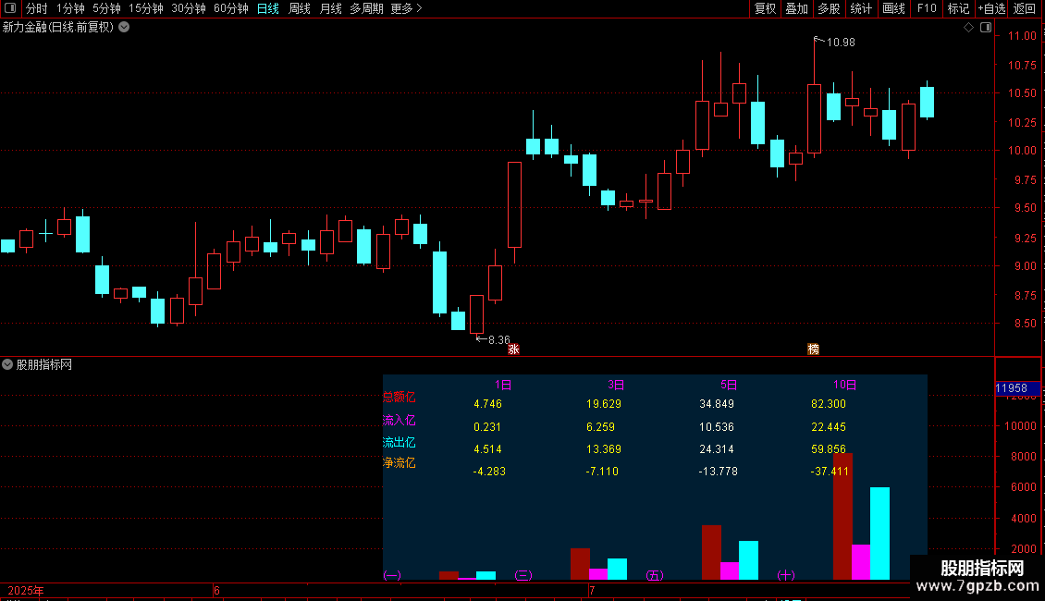Click the tall cyan 10-day outflow bar
Viewport: 1045px width, 601px height.
coord(879,534)
